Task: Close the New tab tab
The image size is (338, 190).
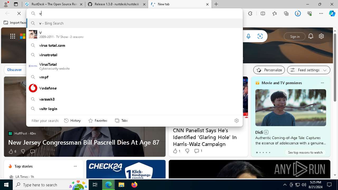Action: click(207, 4)
